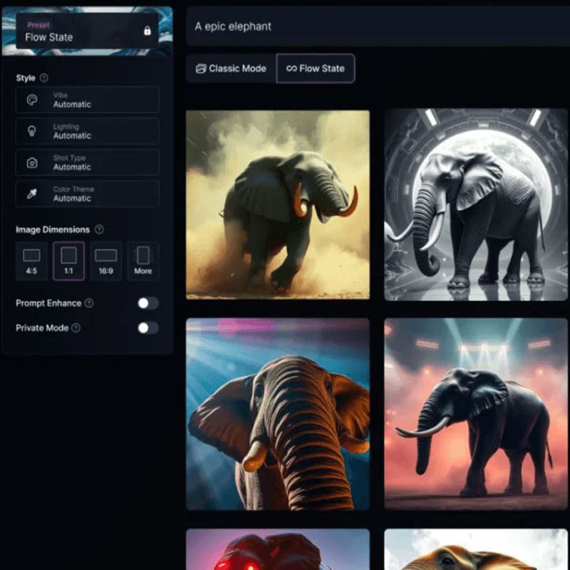570x570 pixels.
Task: Click the lock icon on Flow State preset
Action: tap(147, 31)
